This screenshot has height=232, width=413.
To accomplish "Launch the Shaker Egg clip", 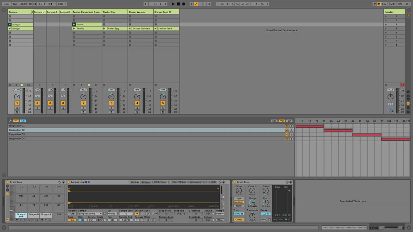I will [x=104, y=29].
